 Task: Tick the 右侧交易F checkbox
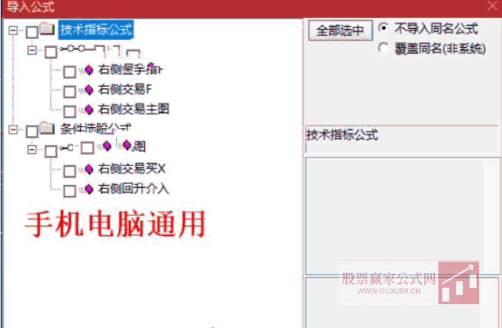(69, 92)
